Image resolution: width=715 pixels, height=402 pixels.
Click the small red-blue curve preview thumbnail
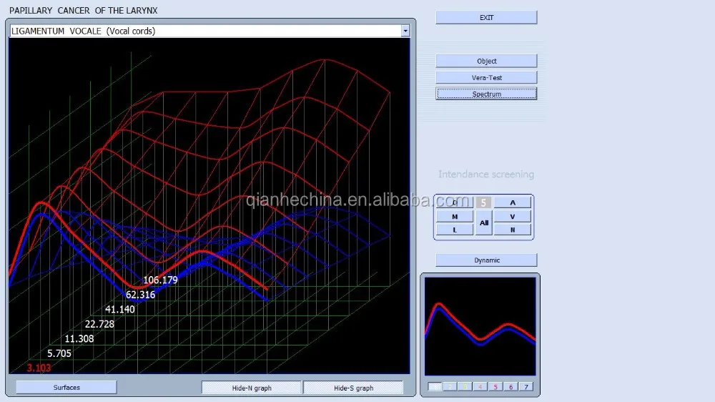(x=480, y=325)
